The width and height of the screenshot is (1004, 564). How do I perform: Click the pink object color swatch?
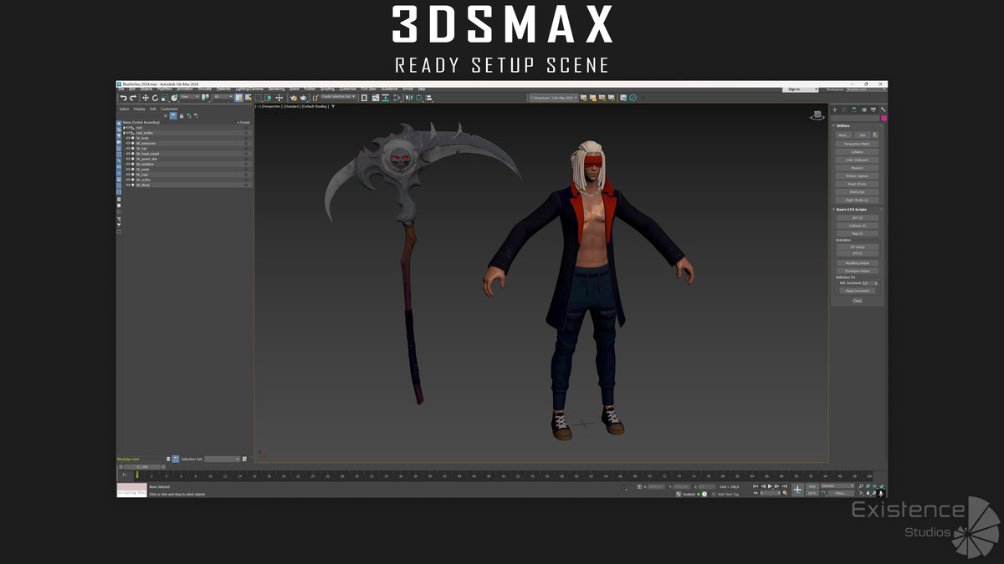tap(884, 119)
